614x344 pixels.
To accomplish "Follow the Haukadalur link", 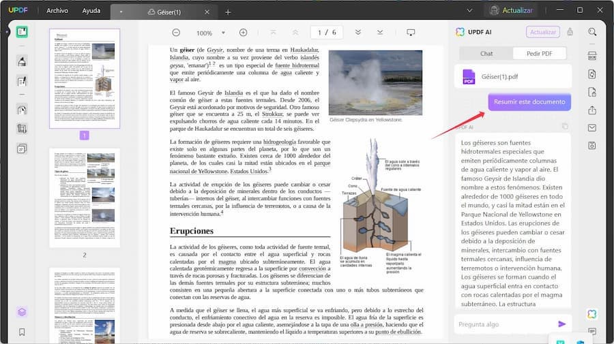I will point(304,50).
